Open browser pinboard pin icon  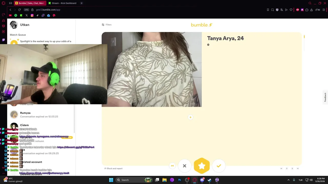point(268,10)
